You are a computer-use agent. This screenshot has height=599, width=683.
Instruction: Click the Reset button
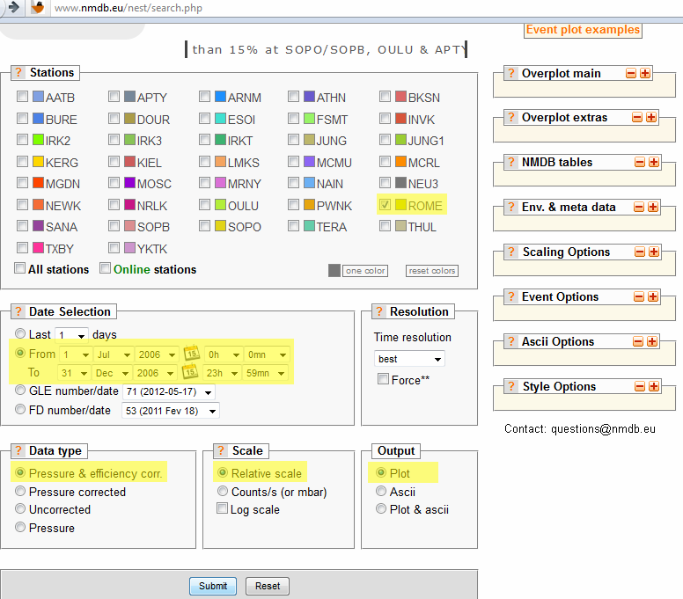[x=268, y=586]
